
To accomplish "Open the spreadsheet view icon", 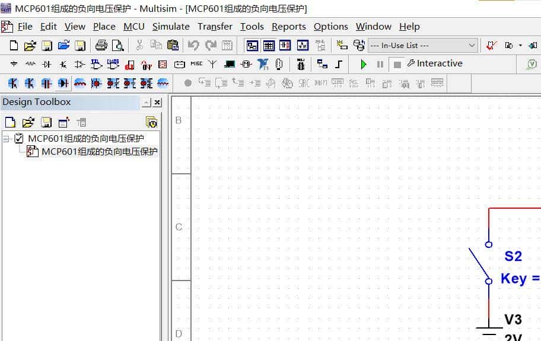I will pos(269,45).
